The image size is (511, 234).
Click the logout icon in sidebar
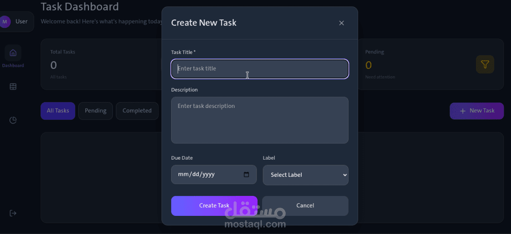13,213
